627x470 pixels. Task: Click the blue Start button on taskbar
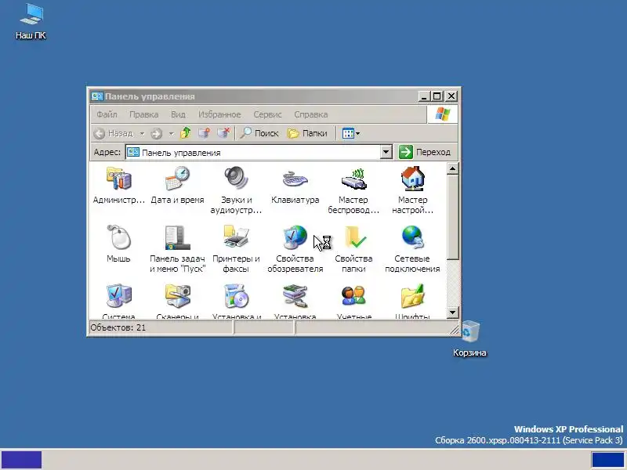22,460
